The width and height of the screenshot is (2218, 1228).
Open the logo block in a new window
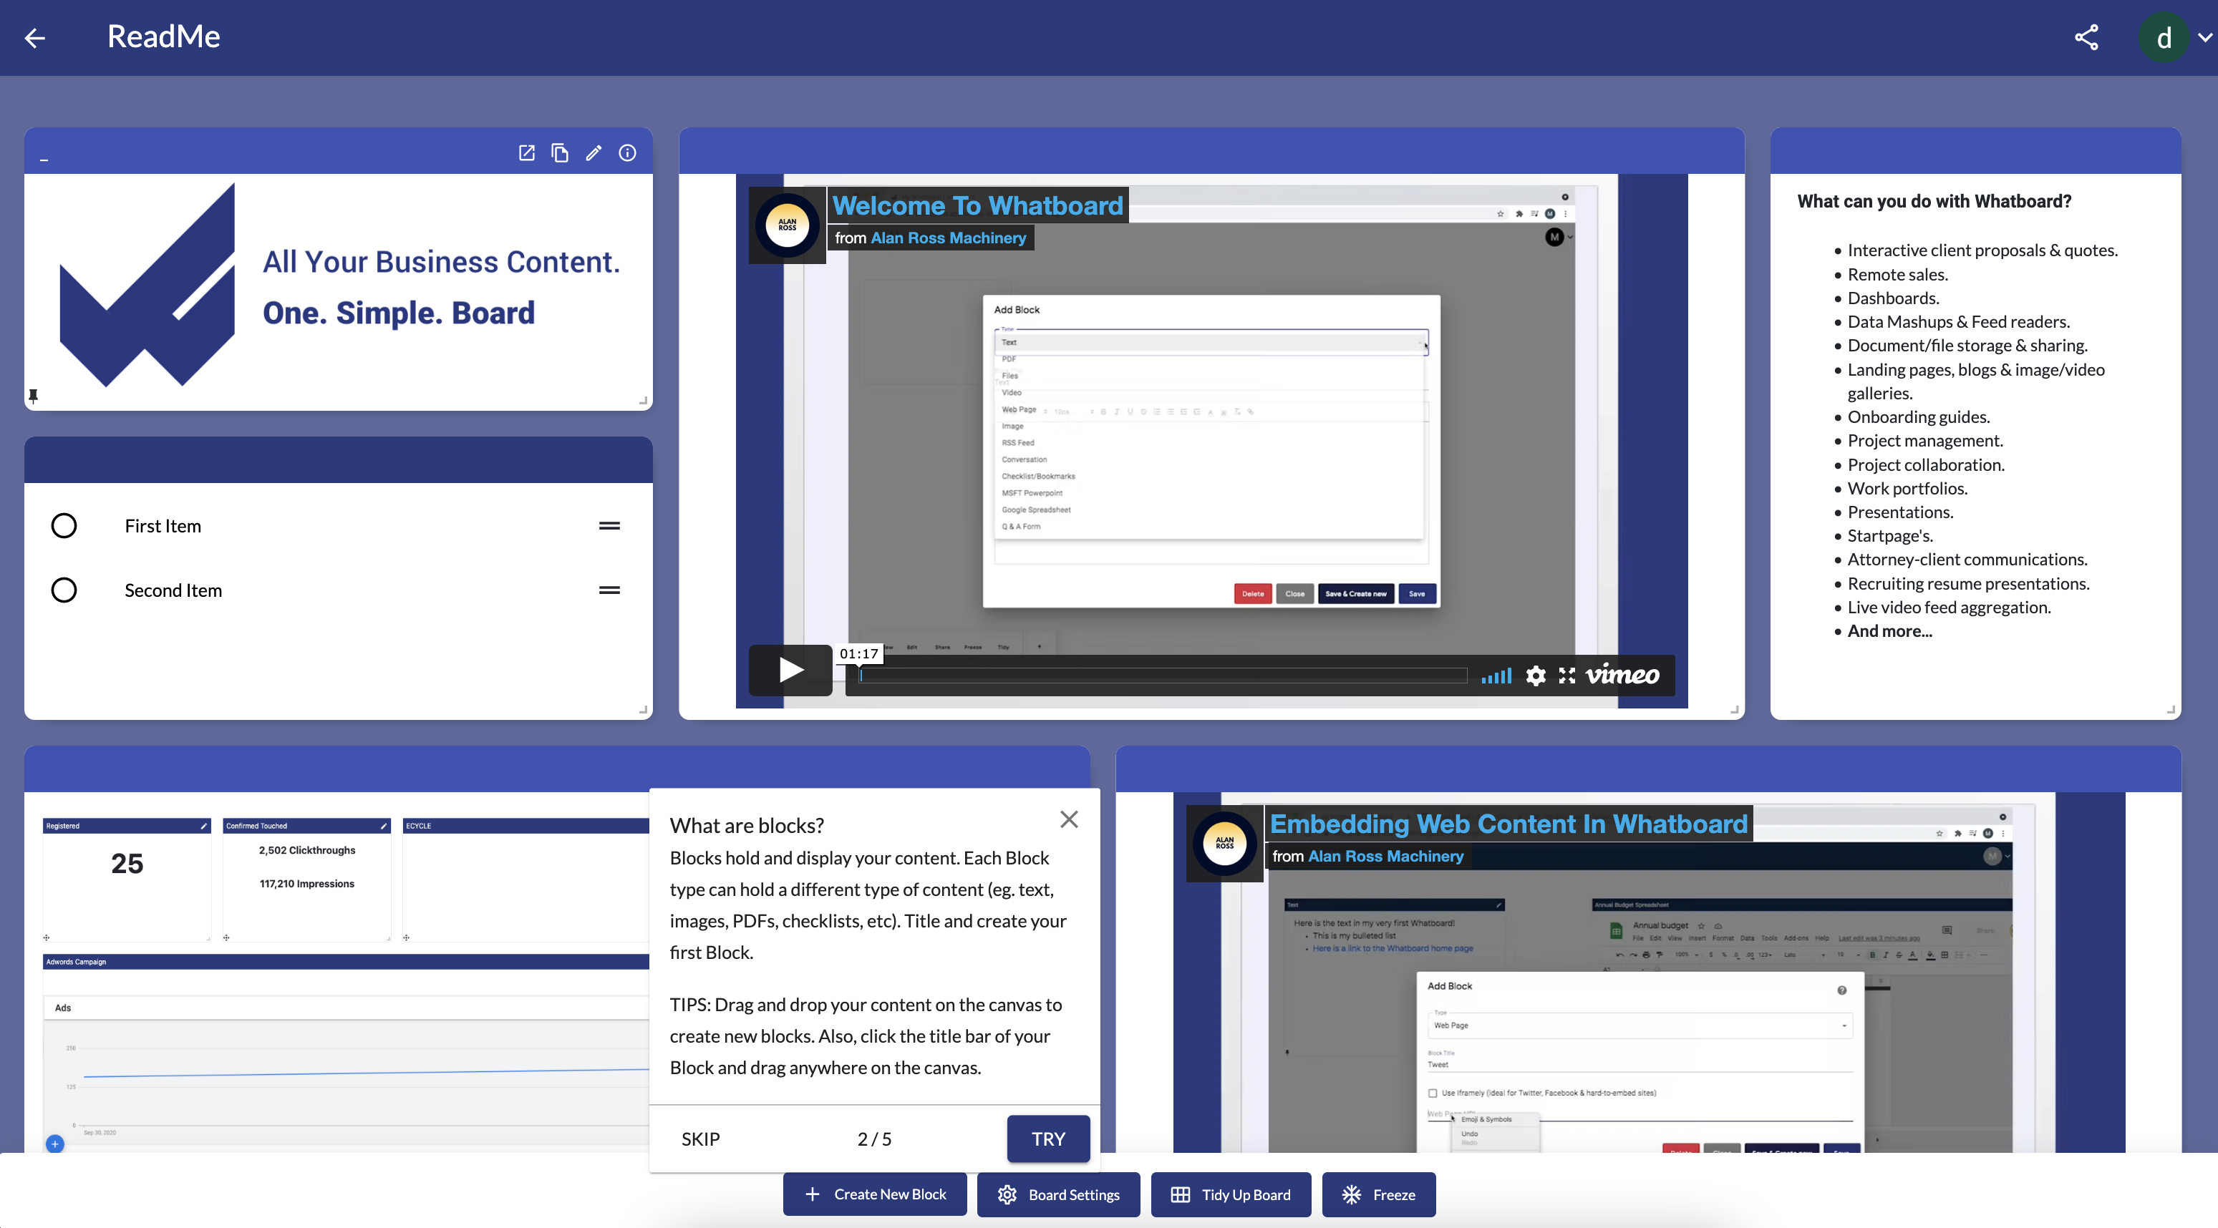point(526,153)
